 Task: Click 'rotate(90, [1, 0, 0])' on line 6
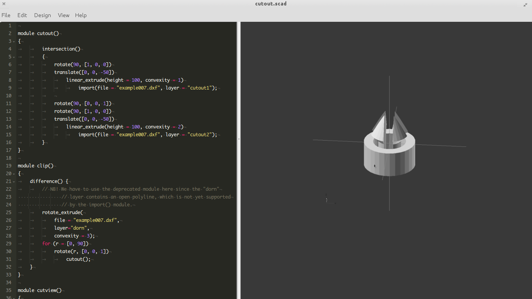(83, 65)
